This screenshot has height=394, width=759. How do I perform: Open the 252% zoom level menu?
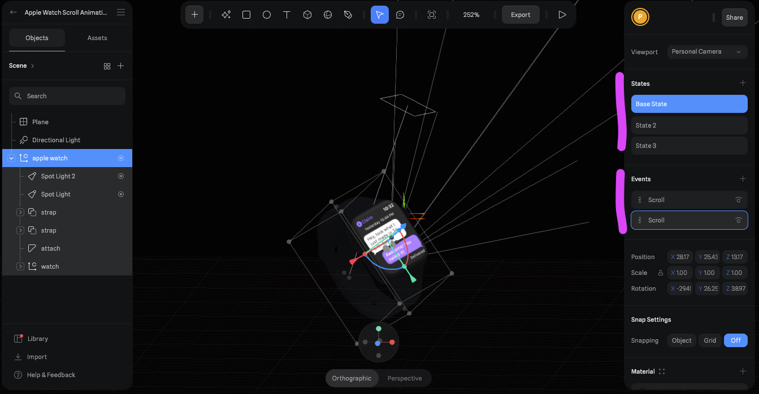click(471, 15)
